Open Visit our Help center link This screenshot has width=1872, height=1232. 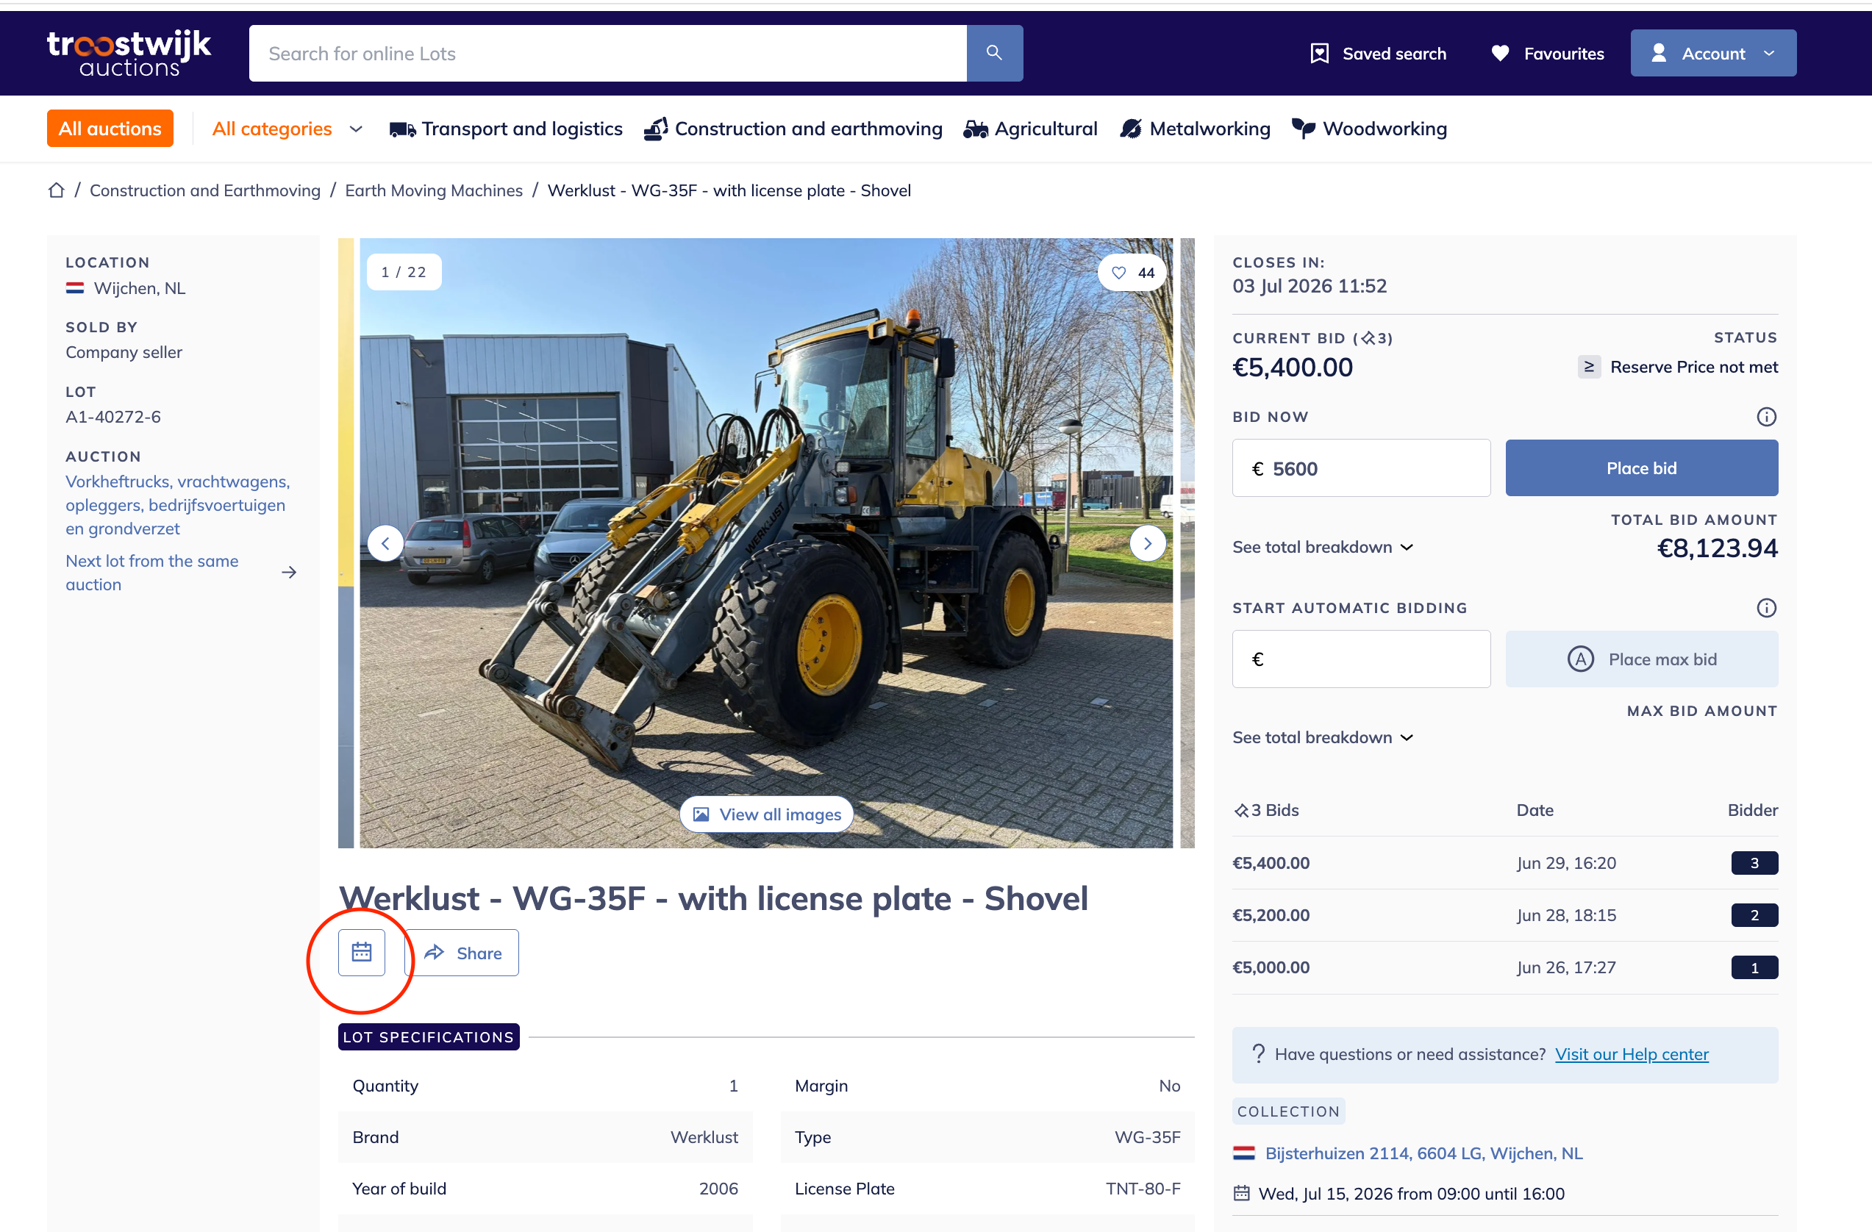coord(1632,1053)
